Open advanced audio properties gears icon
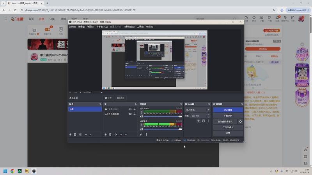 click(141, 135)
